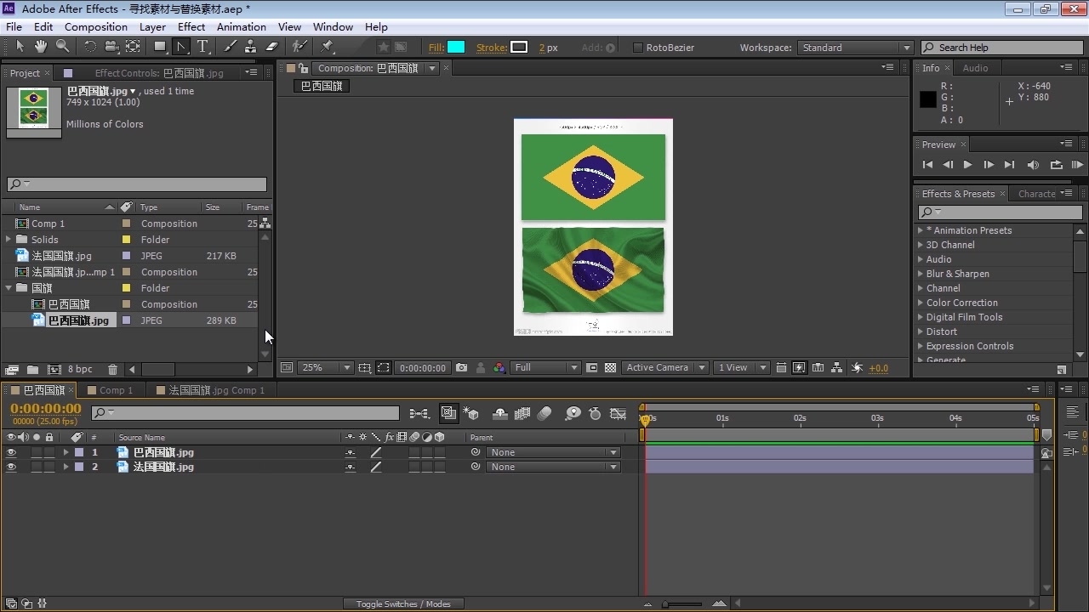Toggle lock box for layer 1
The image size is (1089, 612).
[49, 452]
